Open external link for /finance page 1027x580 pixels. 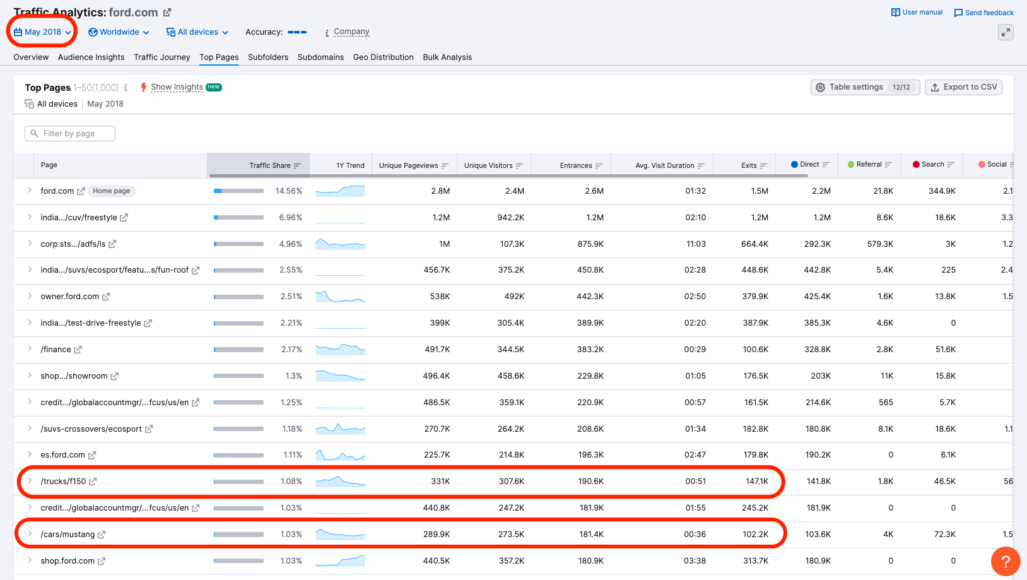tap(78, 350)
